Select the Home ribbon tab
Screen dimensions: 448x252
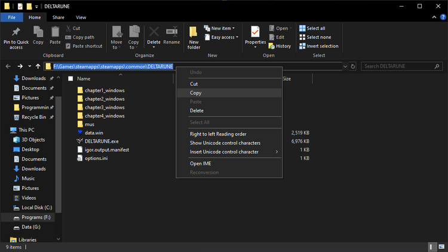click(35, 17)
